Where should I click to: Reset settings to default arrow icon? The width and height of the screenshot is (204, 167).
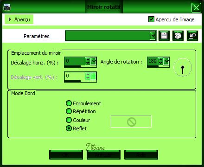point(192,36)
